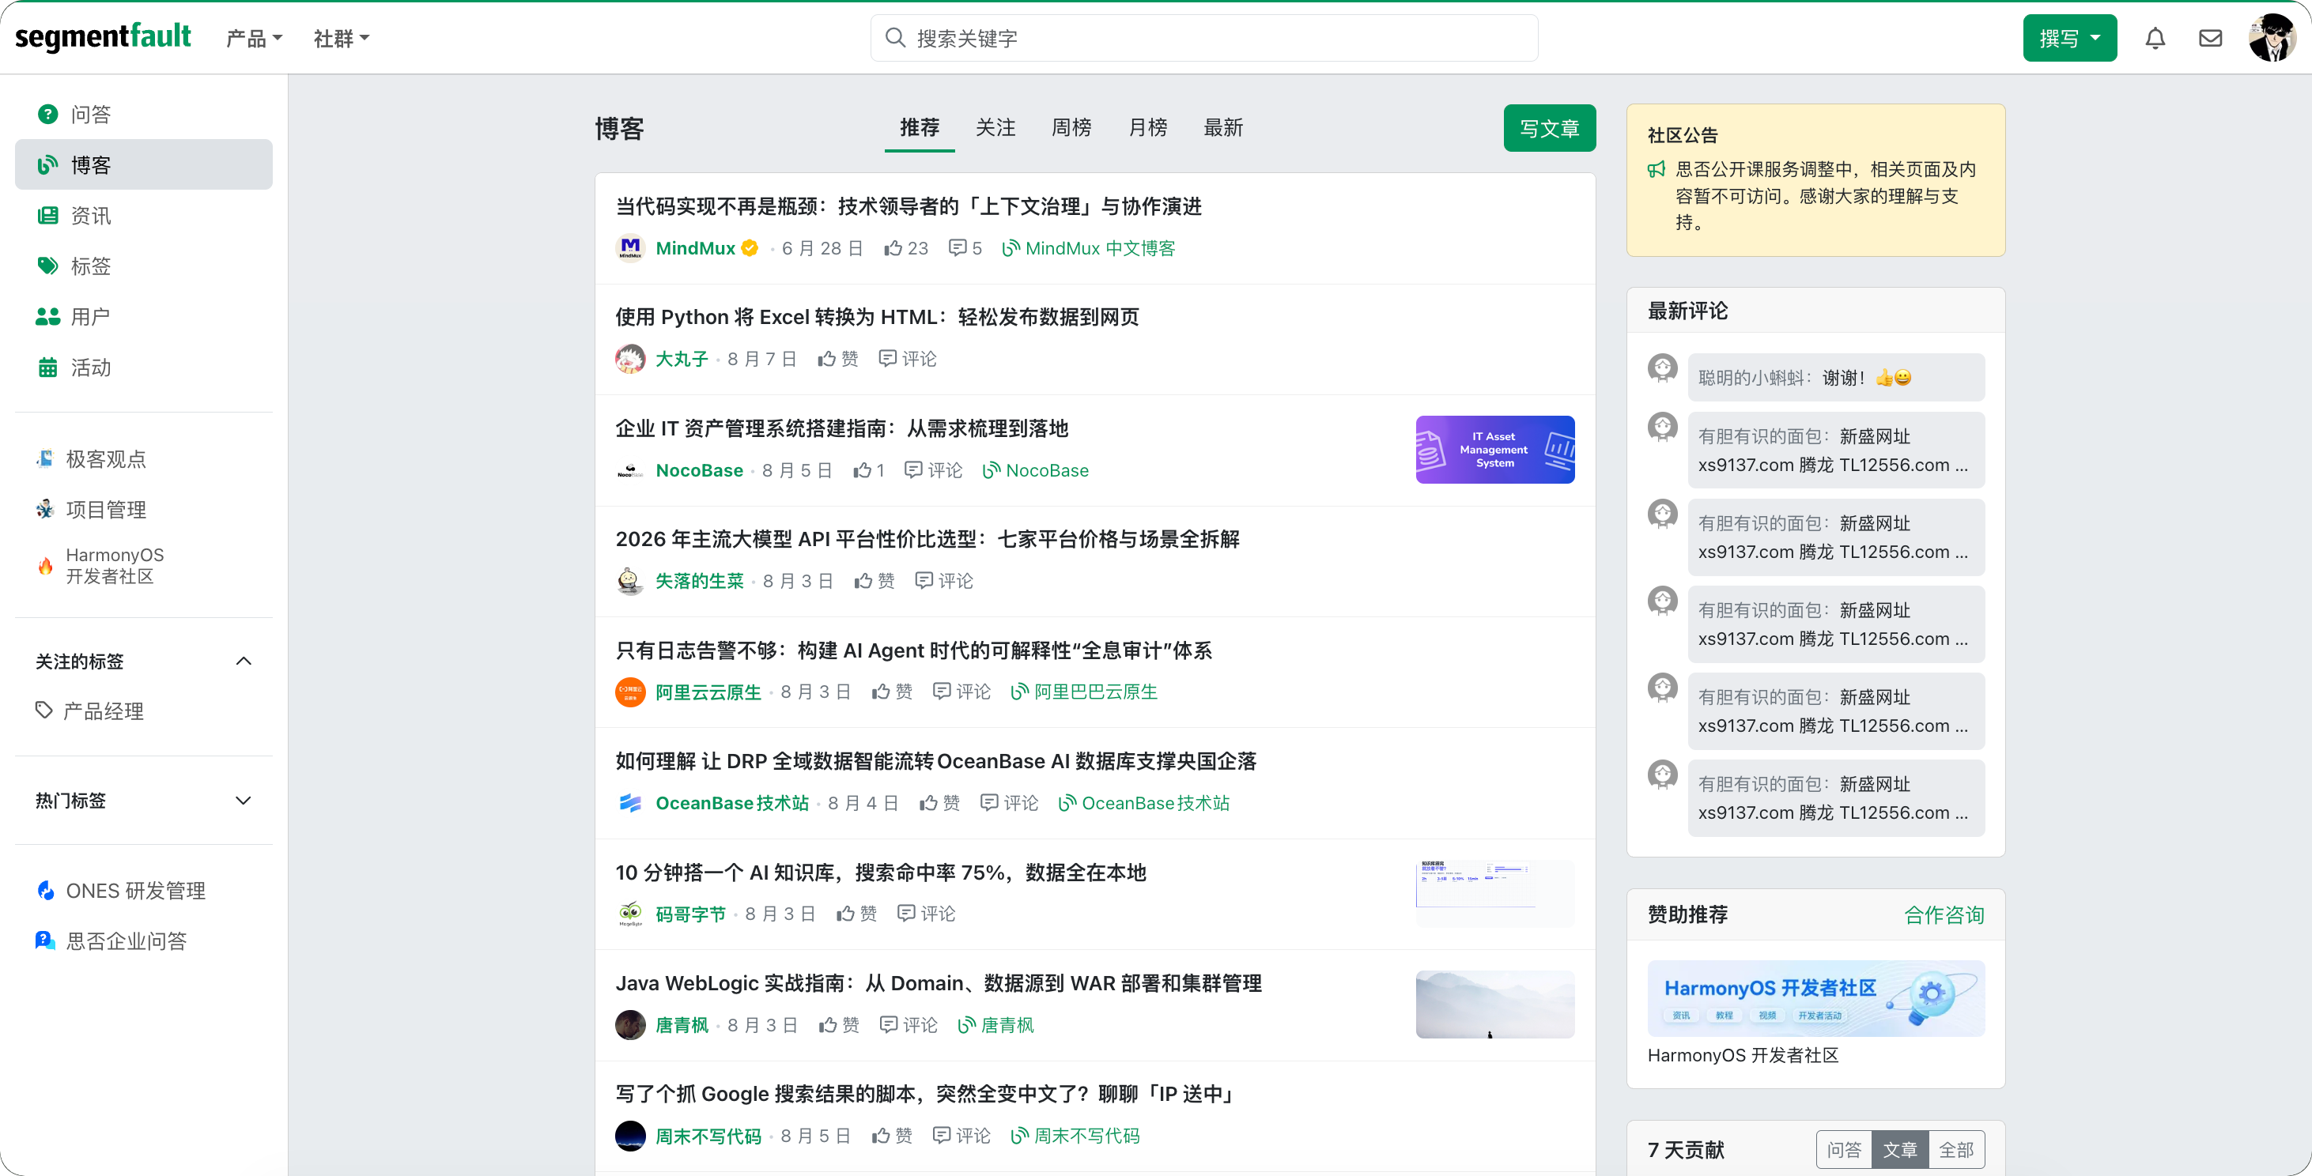Like the 大丸子 Python Excel article
Screen dimensions: 2312x1176
tap(837, 359)
